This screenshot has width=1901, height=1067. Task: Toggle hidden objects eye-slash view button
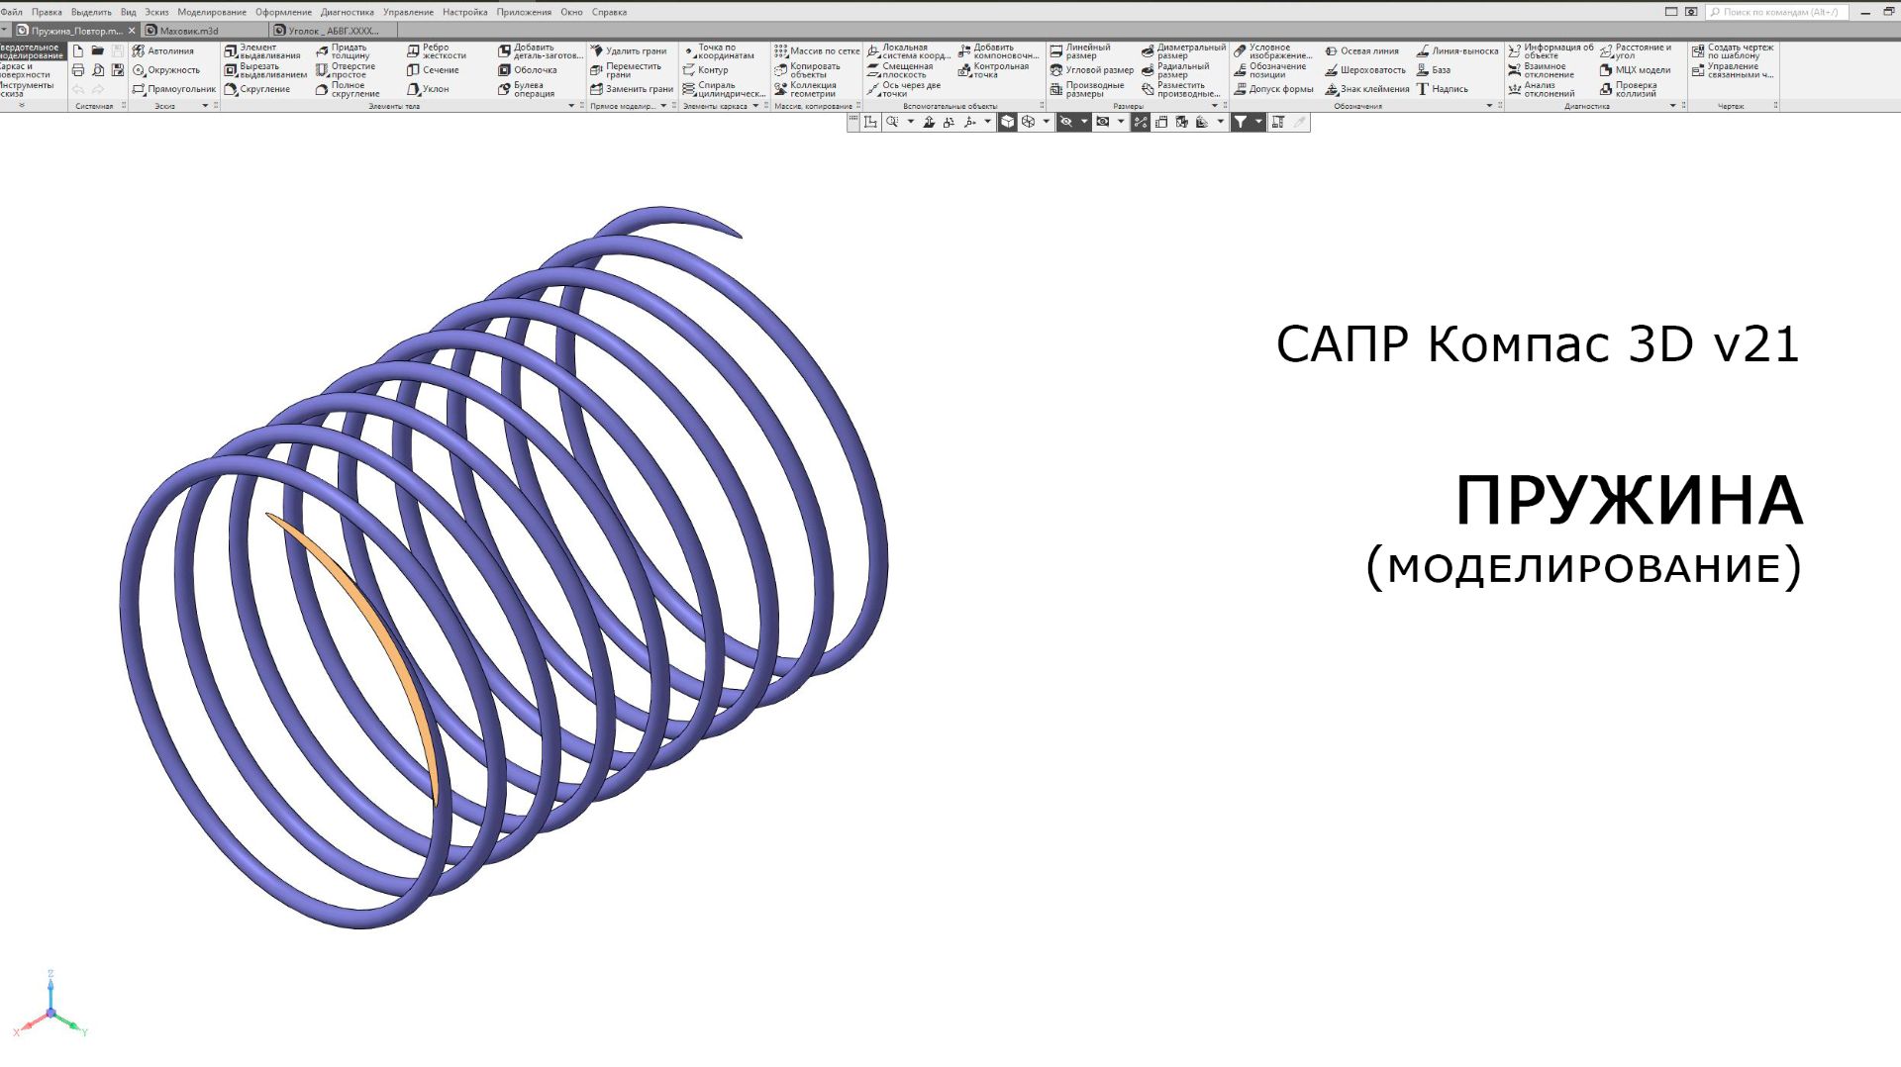1066,122
